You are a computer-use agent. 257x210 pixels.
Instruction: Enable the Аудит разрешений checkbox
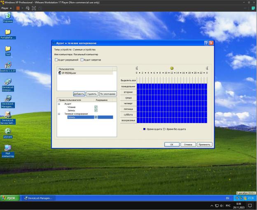[56, 60]
